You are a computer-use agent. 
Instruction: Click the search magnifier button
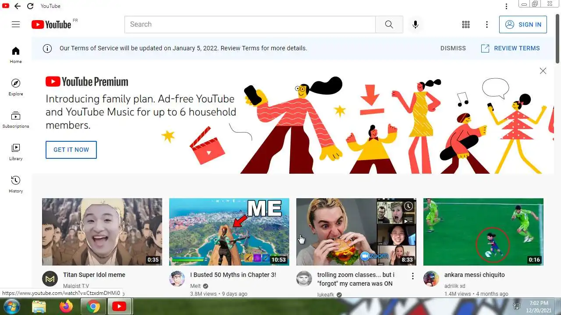(389, 24)
